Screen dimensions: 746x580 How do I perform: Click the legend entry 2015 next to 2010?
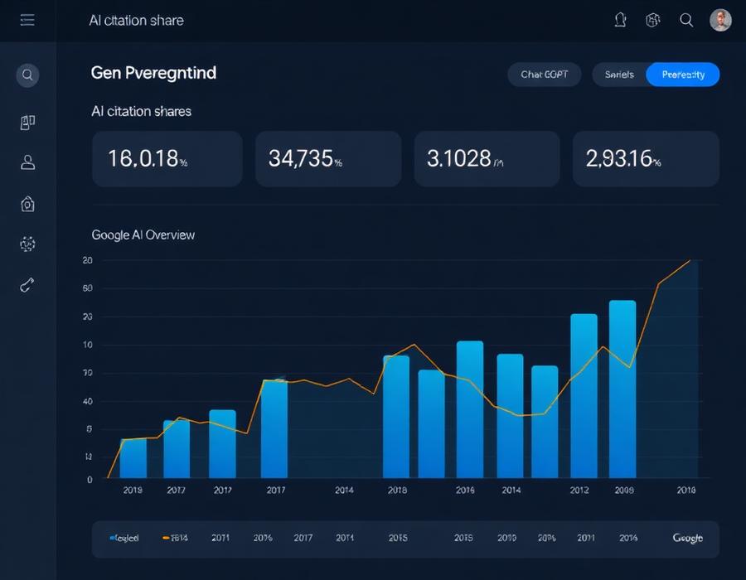click(x=463, y=538)
